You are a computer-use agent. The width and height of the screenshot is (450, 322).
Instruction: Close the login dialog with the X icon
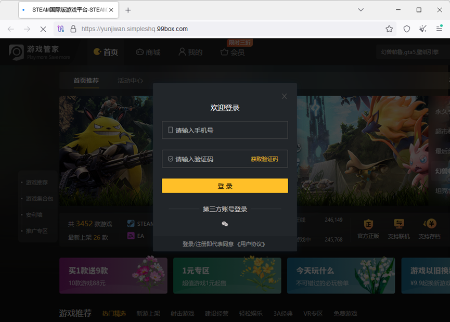click(284, 96)
